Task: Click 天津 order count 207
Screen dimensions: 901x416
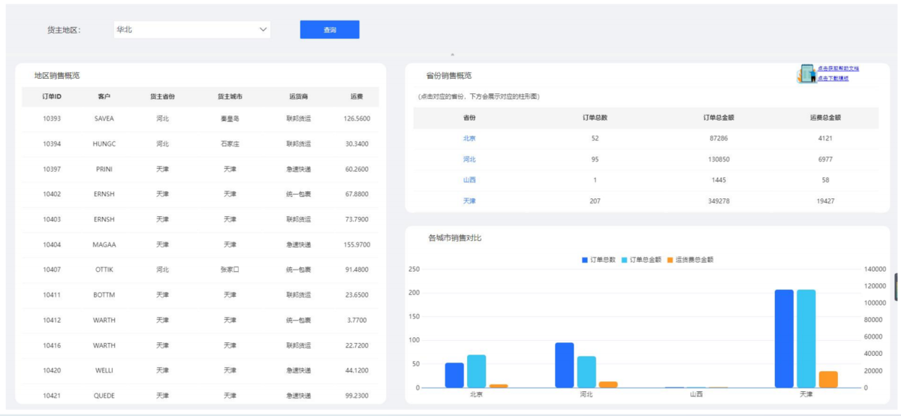Action: pyautogui.click(x=595, y=201)
